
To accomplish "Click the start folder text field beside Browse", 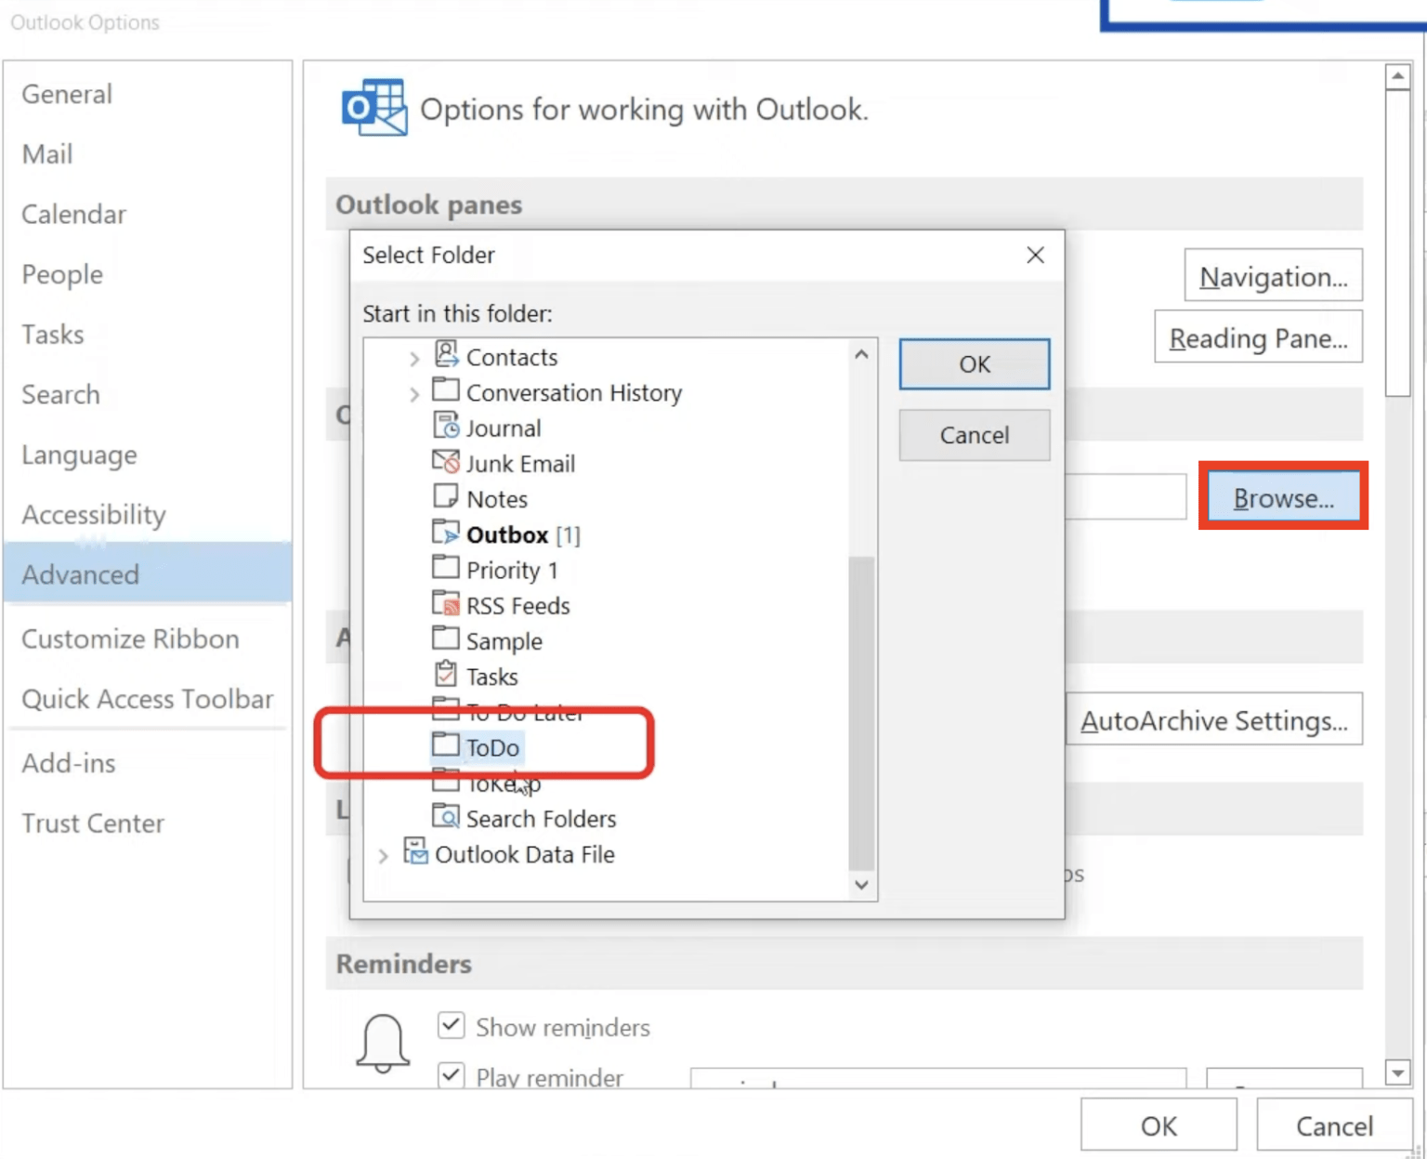I will [x=1125, y=497].
